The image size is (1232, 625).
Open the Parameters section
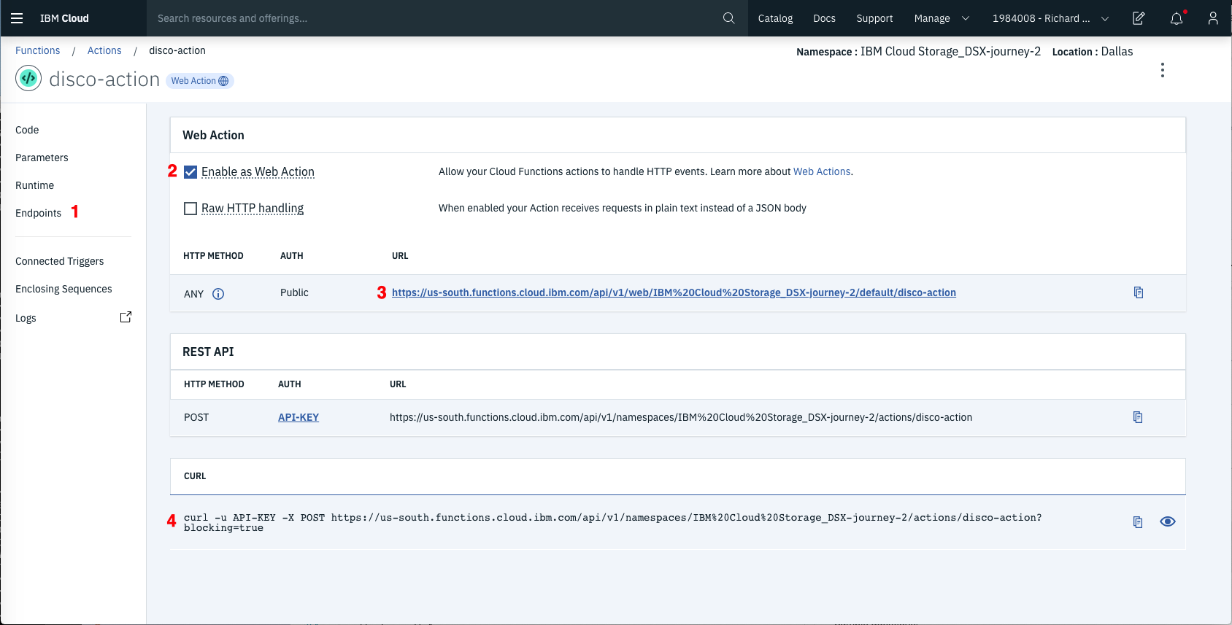point(42,158)
